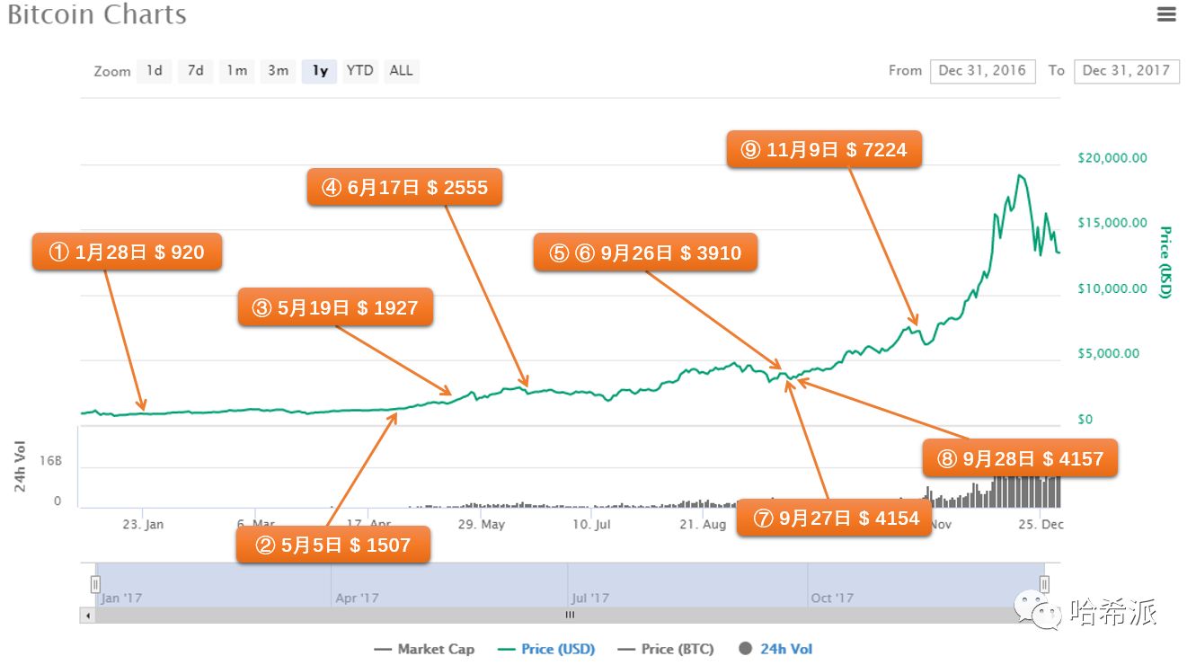1196x665 pixels.
Task: Click the scrollbar left arrow
Action: (87, 616)
